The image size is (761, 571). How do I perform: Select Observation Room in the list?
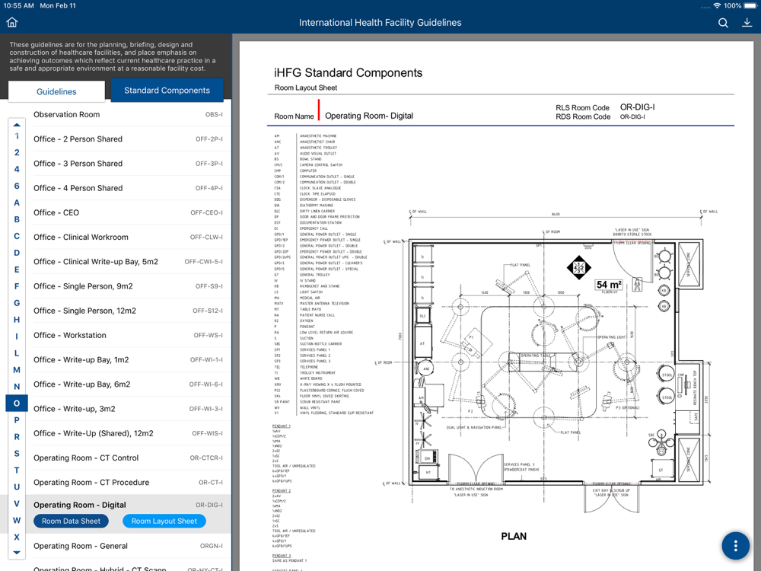click(128, 115)
